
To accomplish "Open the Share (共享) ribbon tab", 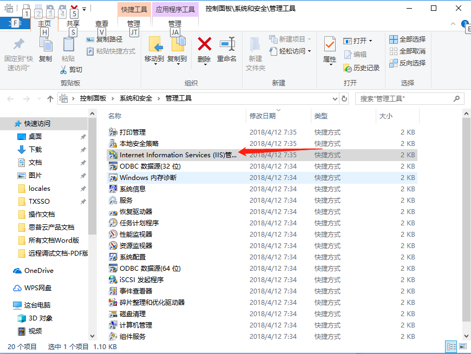I will [x=73, y=24].
